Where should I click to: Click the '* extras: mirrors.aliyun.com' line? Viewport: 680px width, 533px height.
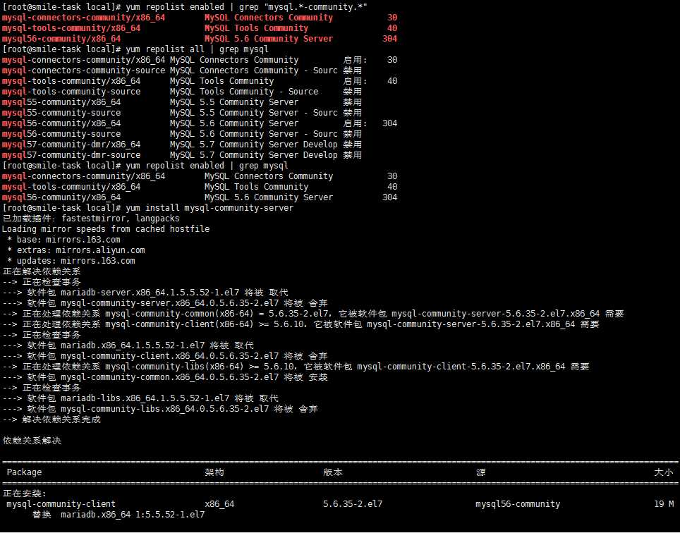(x=76, y=250)
